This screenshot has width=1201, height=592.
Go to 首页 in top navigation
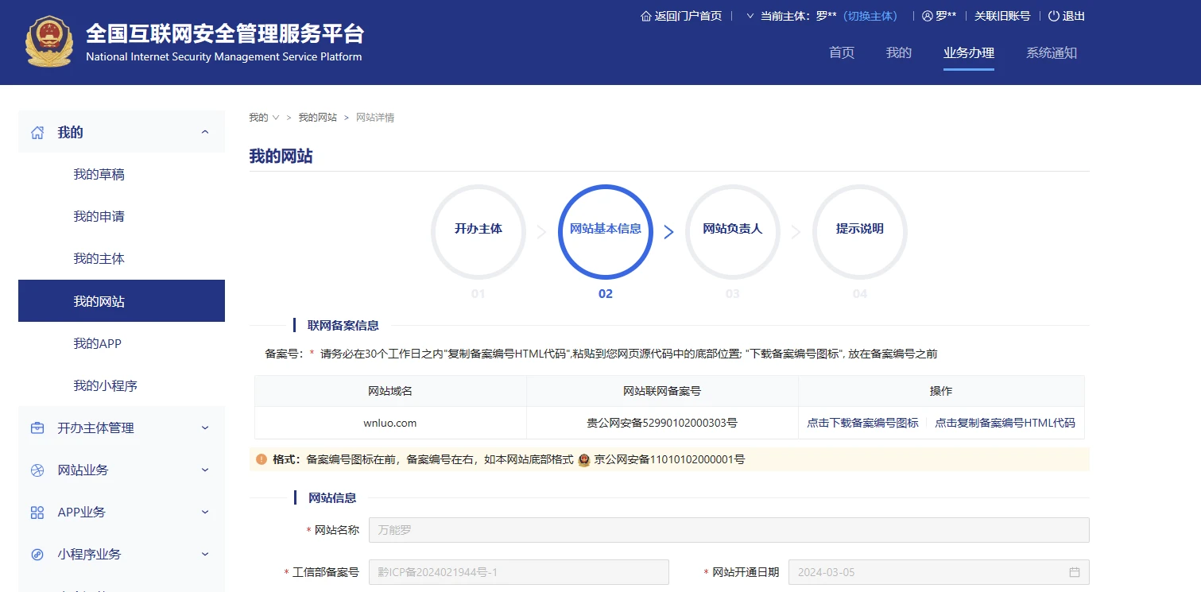pos(842,53)
